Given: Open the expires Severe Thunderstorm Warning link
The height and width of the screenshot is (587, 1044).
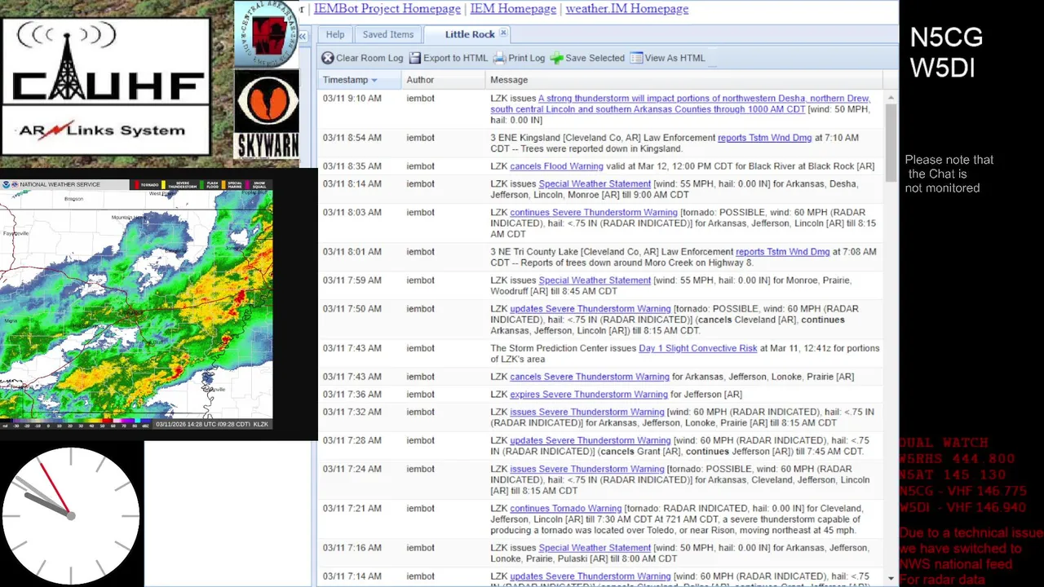Looking at the screenshot, I should coord(589,395).
